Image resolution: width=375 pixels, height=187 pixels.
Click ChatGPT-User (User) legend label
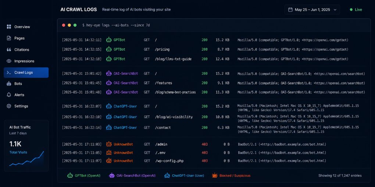(x=188, y=176)
